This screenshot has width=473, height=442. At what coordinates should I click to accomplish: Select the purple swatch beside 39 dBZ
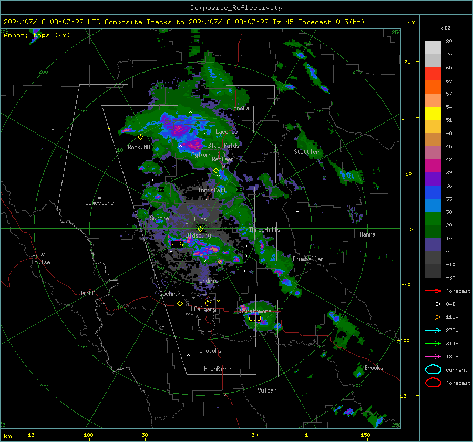pyautogui.click(x=433, y=179)
